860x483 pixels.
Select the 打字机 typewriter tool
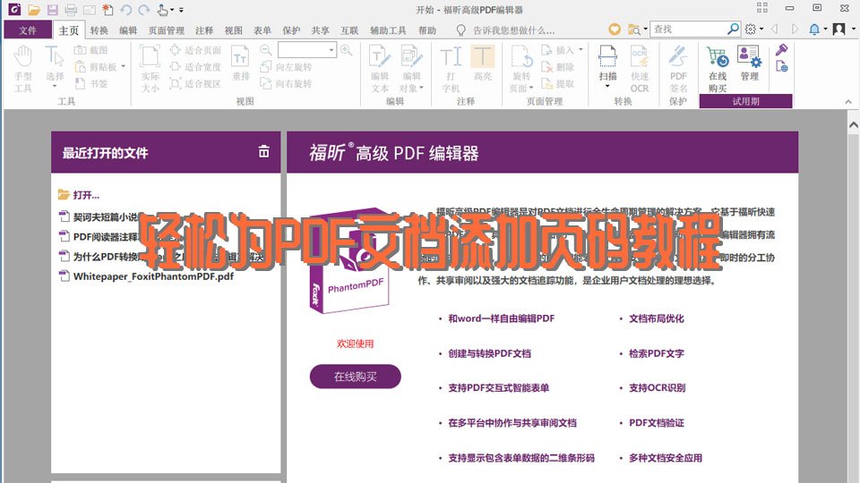point(451,69)
